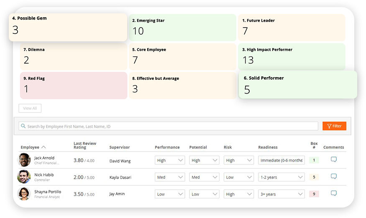Screen dimensions: 366x218
Task: Select the Solid Performer box
Action: coord(298,85)
